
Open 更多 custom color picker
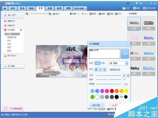point(124,97)
